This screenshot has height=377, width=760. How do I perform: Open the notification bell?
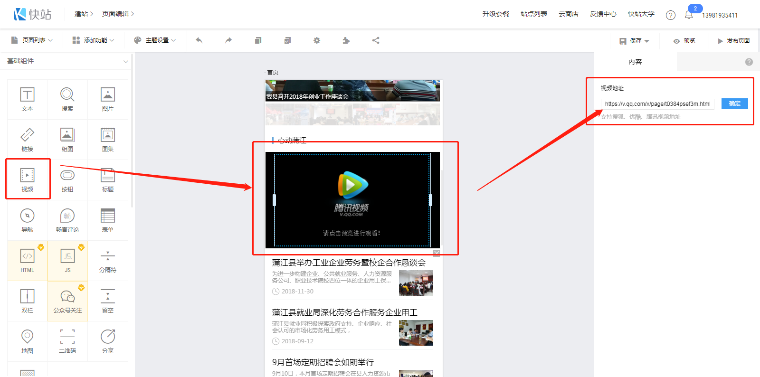(689, 15)
